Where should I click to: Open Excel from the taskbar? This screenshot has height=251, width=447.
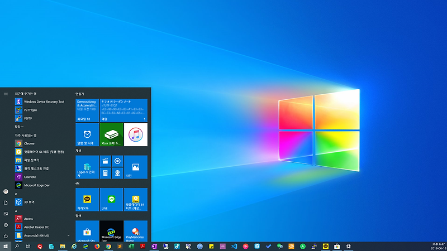[x=131, y=247]
